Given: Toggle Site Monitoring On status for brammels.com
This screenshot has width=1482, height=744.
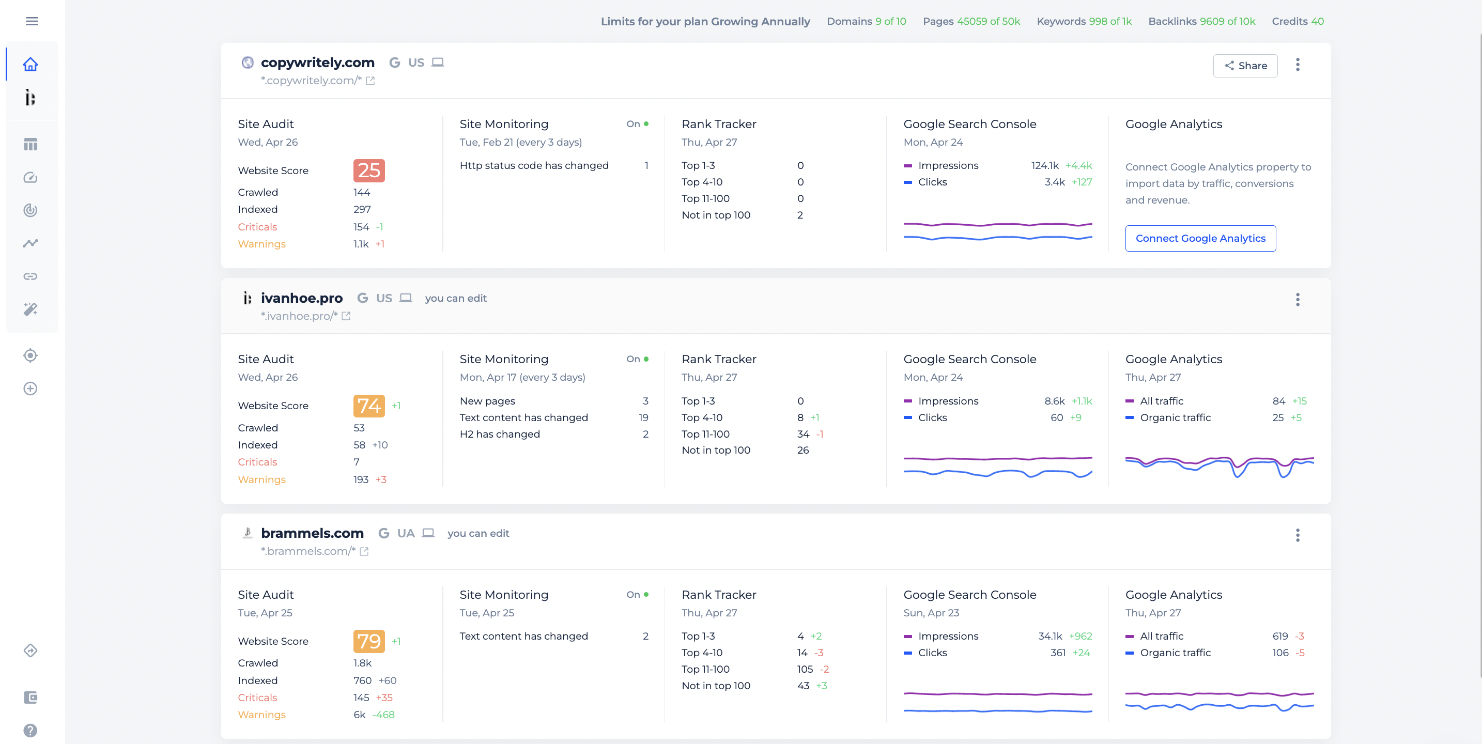Looking at the screenshot, I should (x=638, y=594).
